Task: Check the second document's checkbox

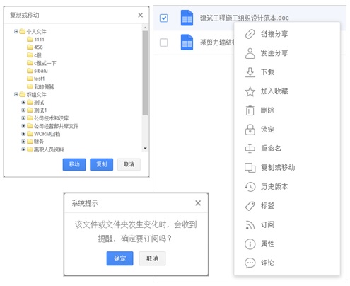Action: (163, 42)
